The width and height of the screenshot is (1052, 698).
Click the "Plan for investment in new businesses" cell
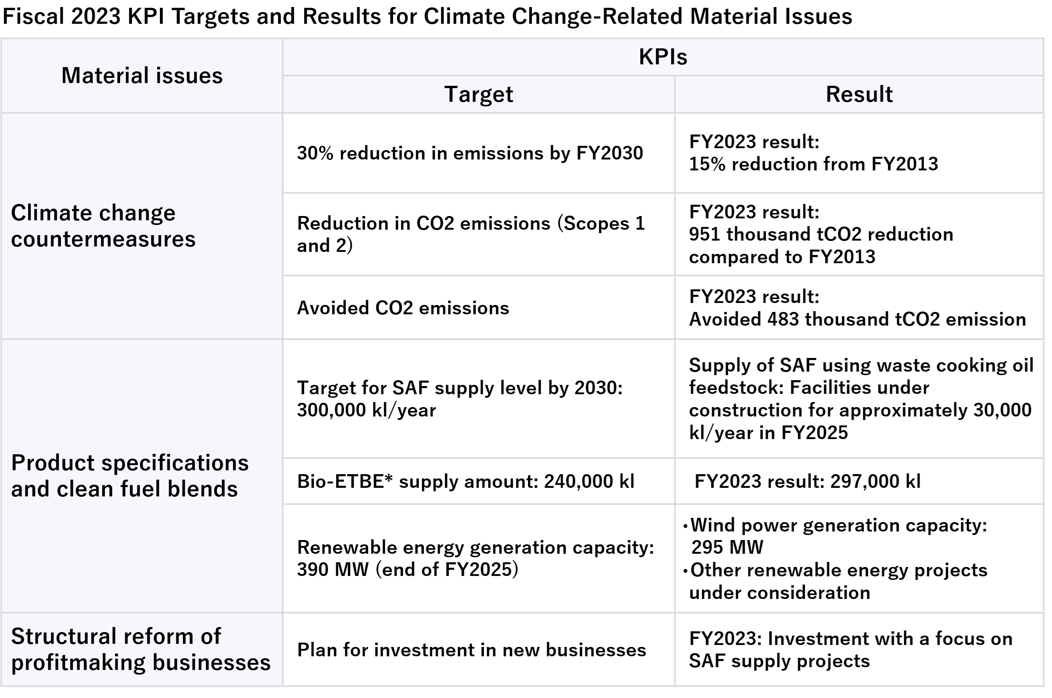[471, 650]
